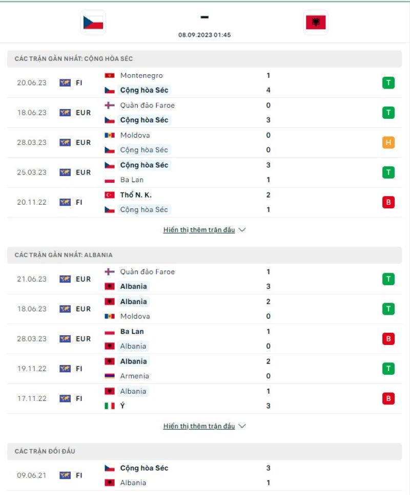
Task: Click the Montenegro flag in the first match row
Action: tap(111, 75)
